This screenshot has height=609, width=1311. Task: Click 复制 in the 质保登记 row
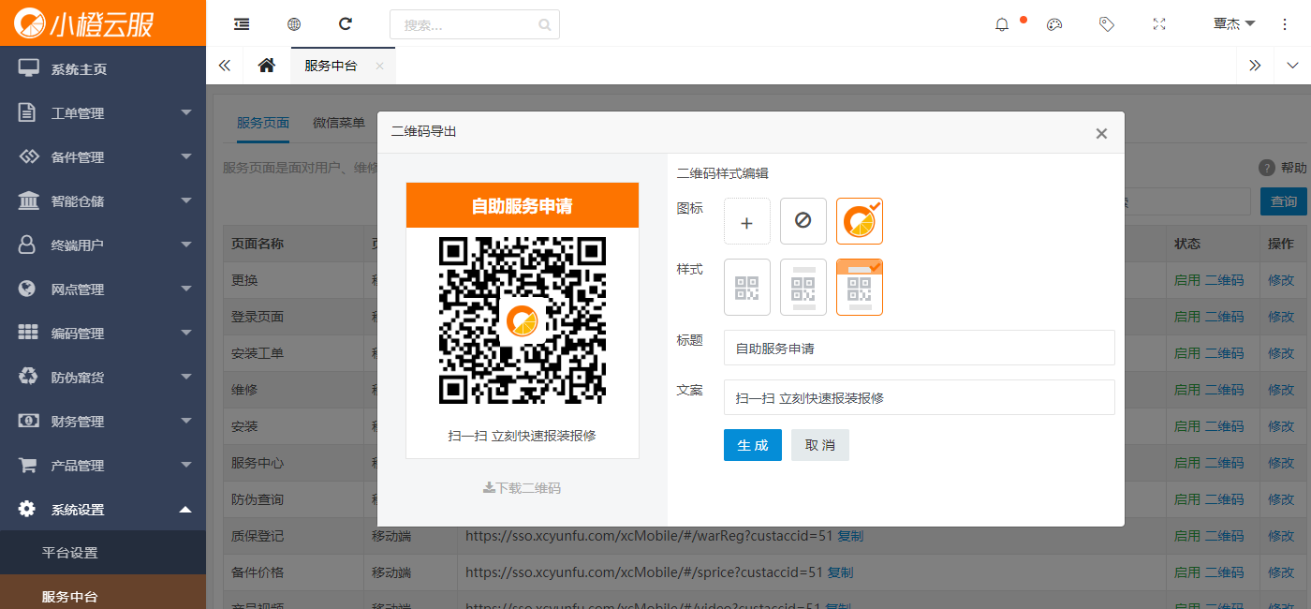pyautogui.click(x=850, y=536)
